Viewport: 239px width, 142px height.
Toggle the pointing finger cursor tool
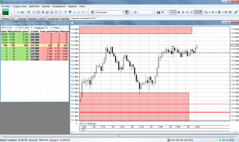tap(196, 12)
